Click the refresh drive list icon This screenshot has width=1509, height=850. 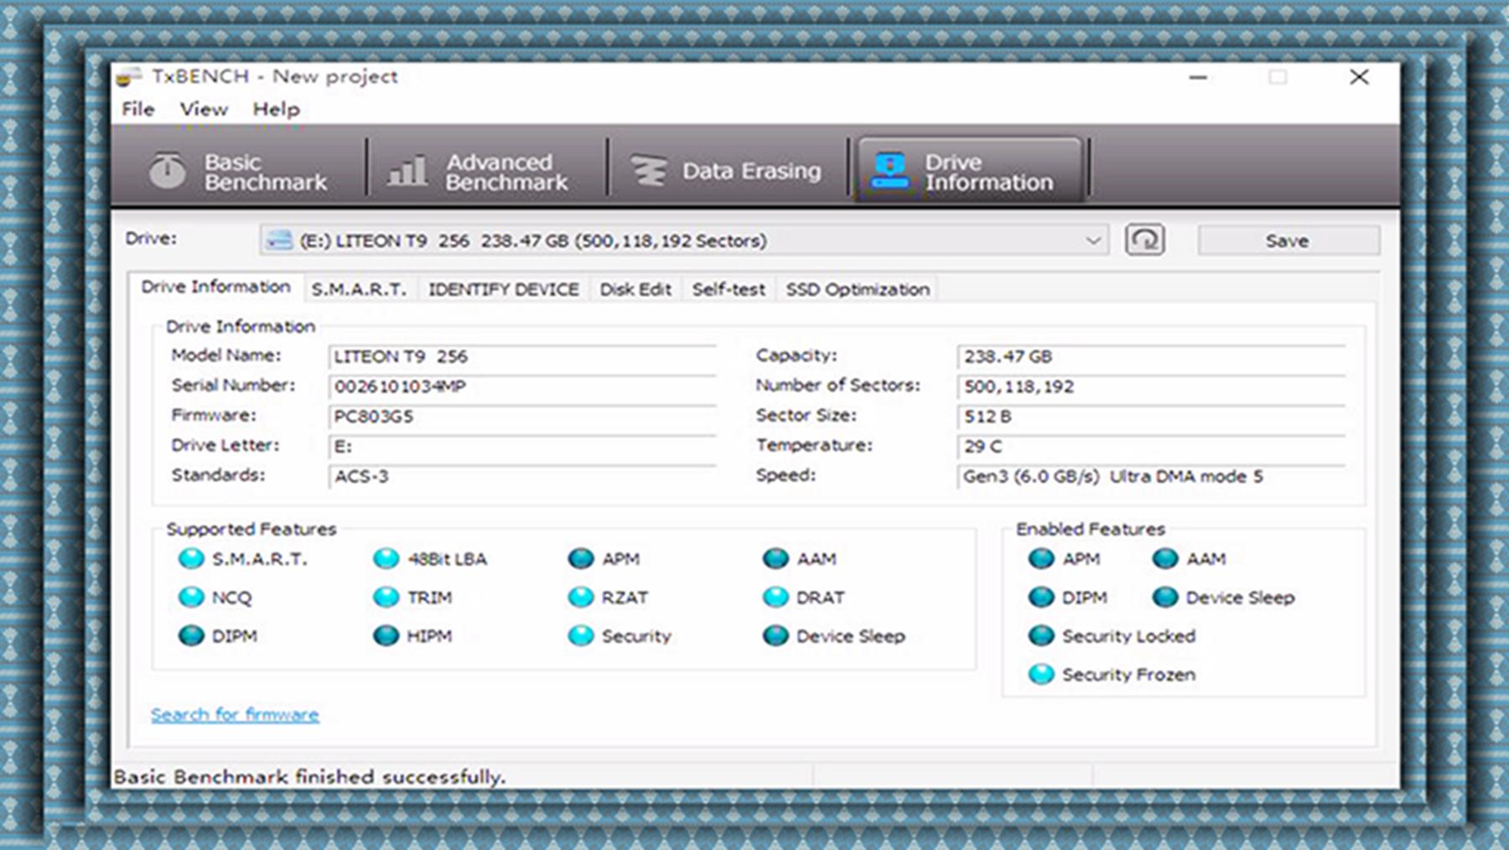click(1144, 240)
